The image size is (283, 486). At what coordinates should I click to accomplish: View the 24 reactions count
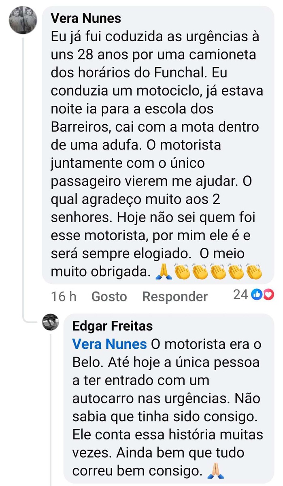(x=240, y=295)
